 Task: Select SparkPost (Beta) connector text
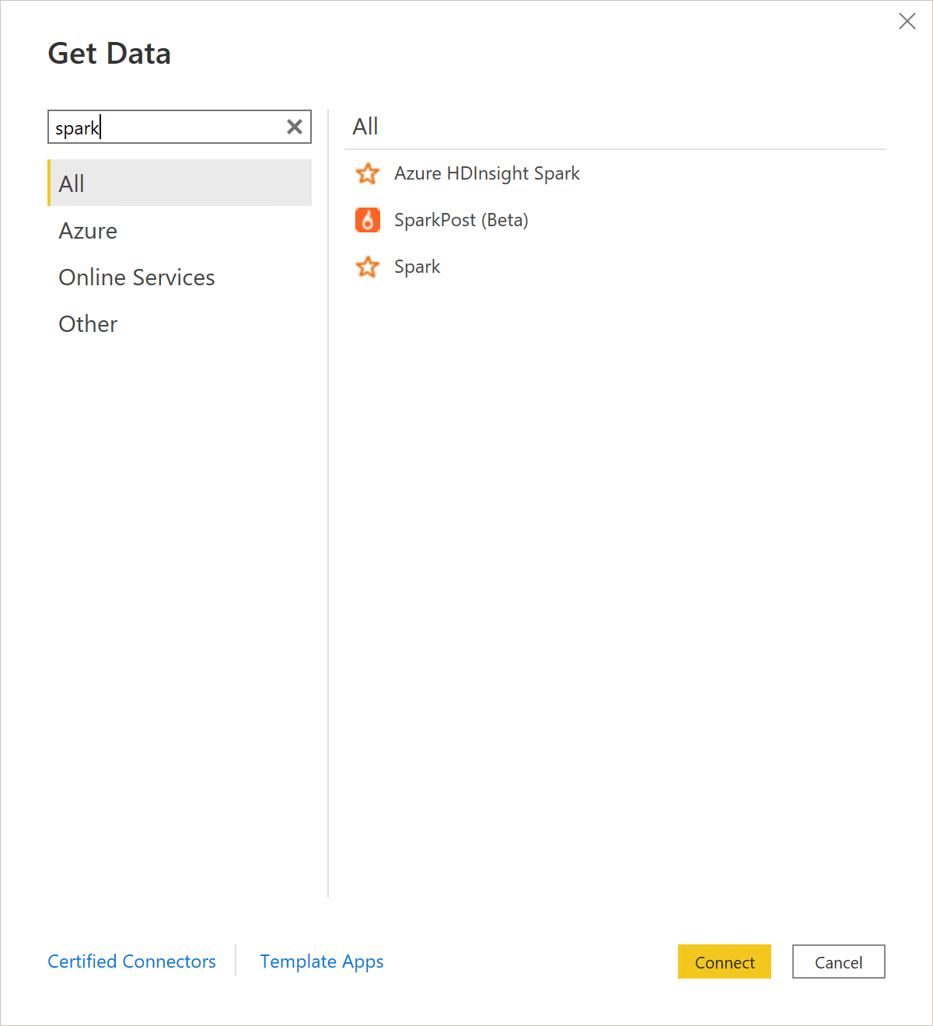coord(461,220)
